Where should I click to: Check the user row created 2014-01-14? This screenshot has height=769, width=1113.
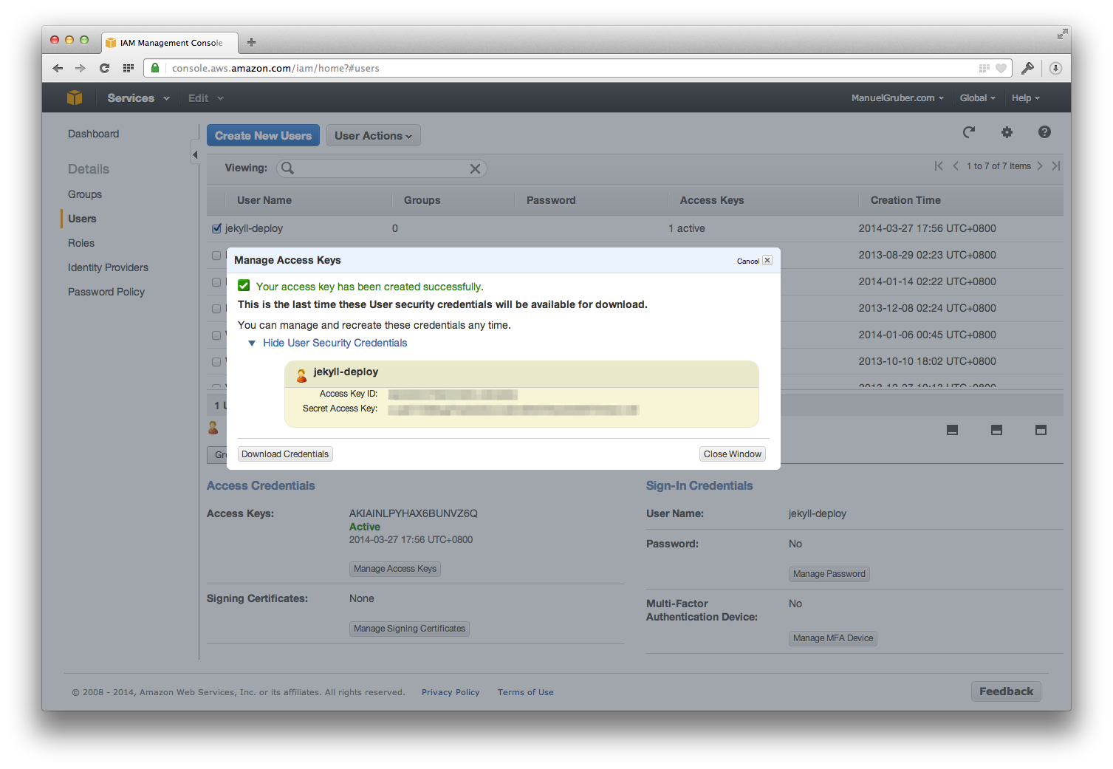click(x=216, y=282)
